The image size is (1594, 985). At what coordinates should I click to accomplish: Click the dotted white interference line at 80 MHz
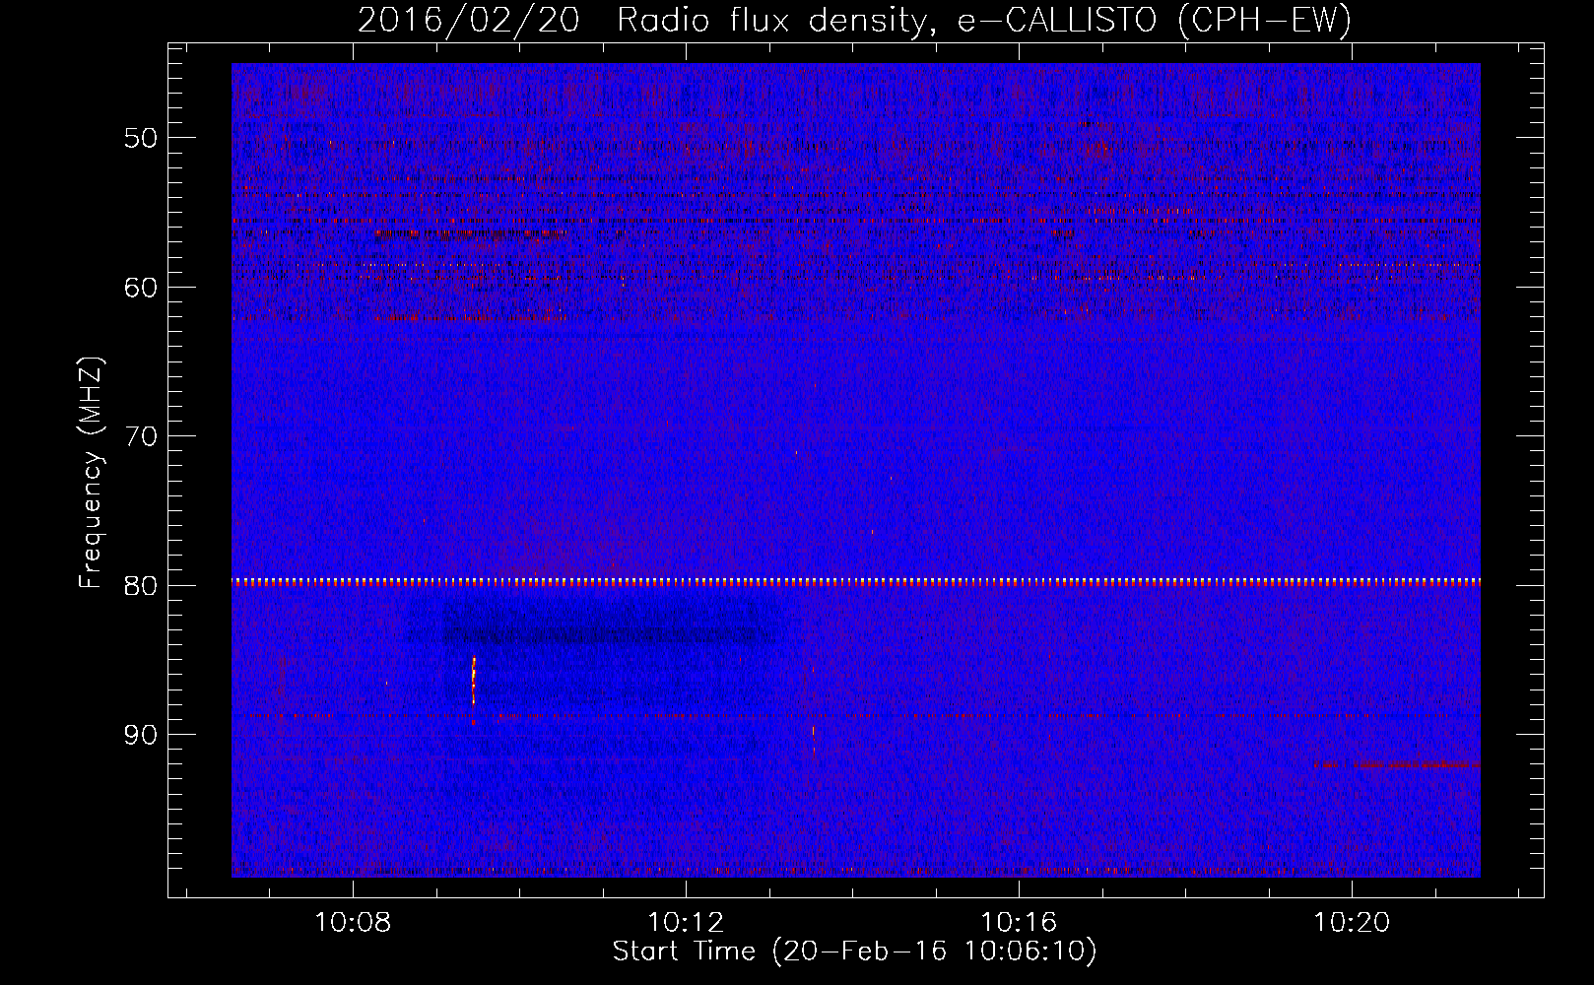coord(856,581)
